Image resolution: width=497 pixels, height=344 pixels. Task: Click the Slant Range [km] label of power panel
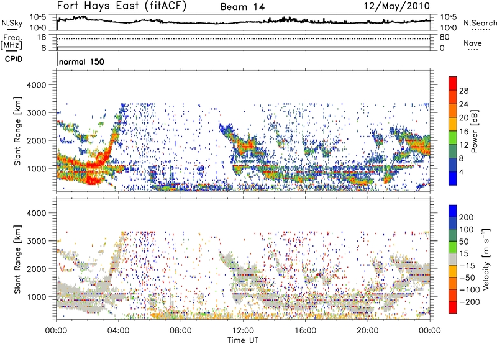pos(17,131)
